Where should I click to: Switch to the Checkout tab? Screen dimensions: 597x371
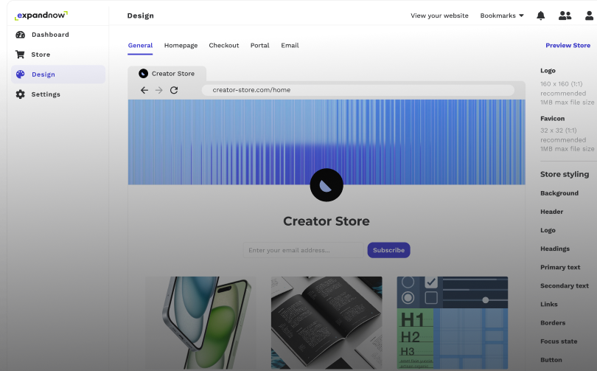point(224,46)
